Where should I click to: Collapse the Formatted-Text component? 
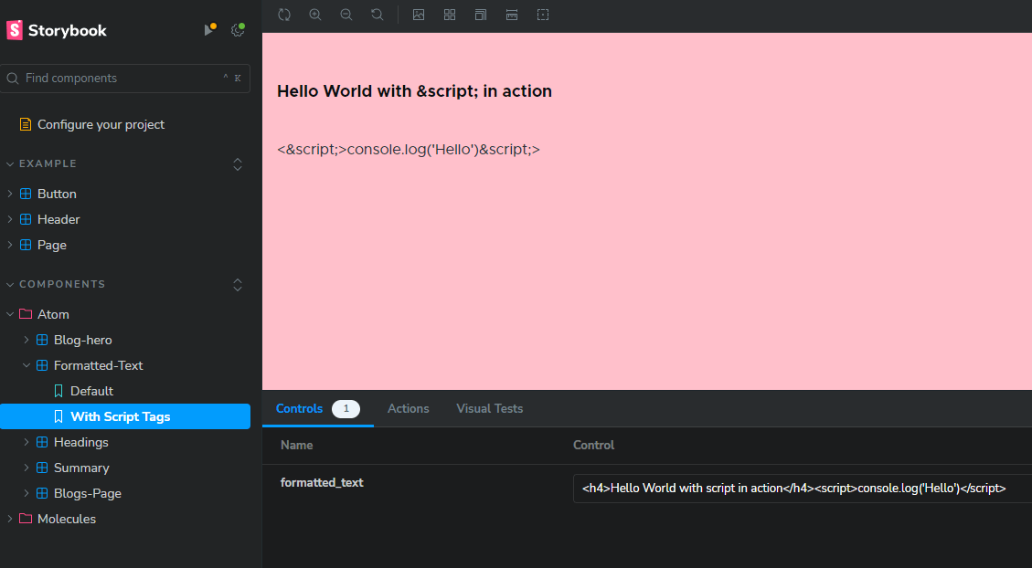point(27,365)
